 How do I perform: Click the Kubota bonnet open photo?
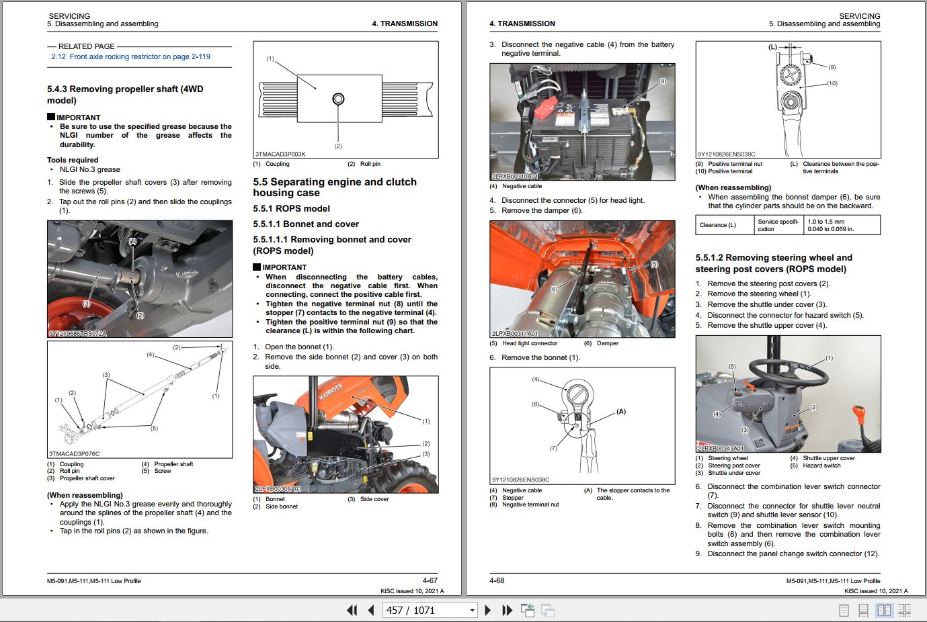[x=346, y=435]
